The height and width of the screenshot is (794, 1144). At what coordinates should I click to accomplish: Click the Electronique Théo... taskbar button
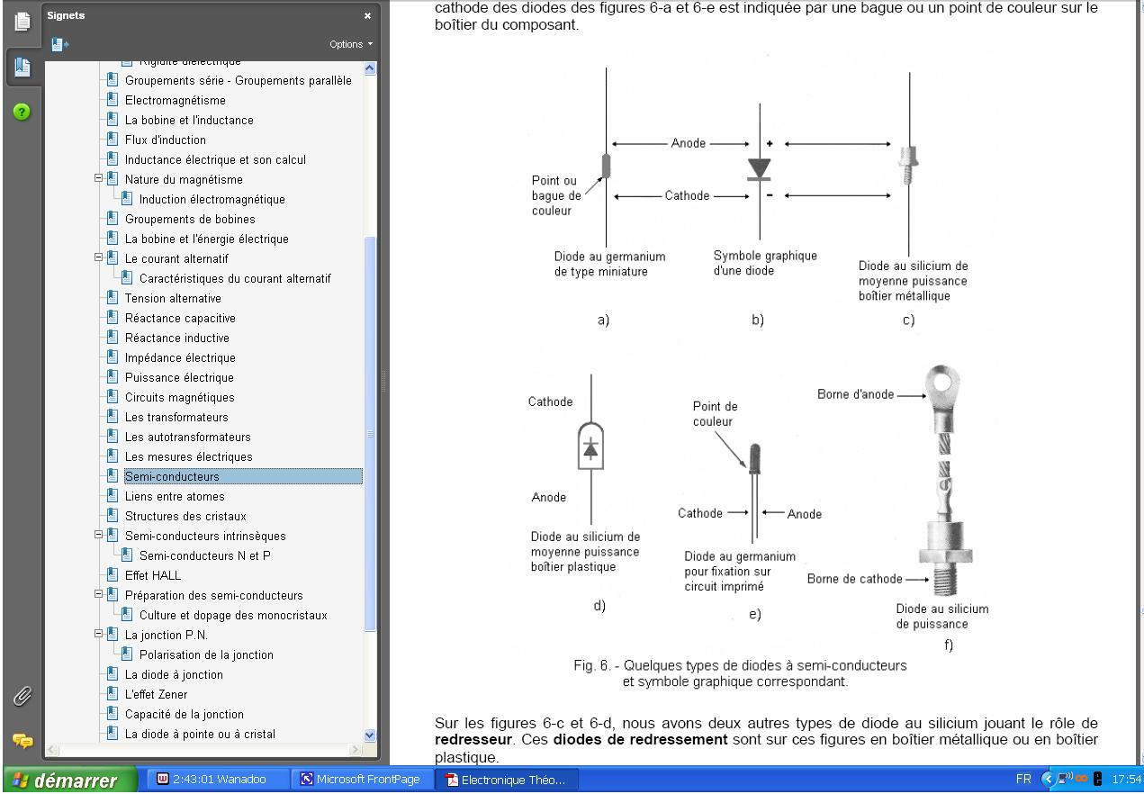click(509, 780)
